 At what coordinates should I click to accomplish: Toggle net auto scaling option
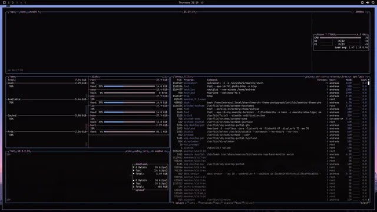137,151
